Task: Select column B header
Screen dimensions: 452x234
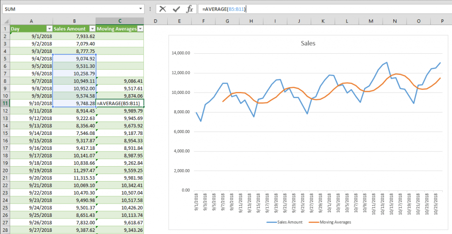Action: [x=74, y=21]
